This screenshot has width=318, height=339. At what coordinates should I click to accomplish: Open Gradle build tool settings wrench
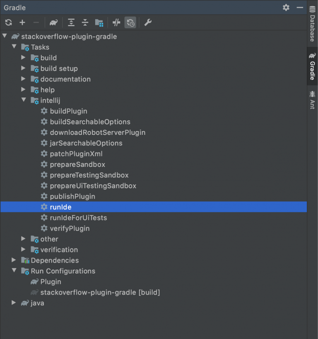[x=148, y=22]
